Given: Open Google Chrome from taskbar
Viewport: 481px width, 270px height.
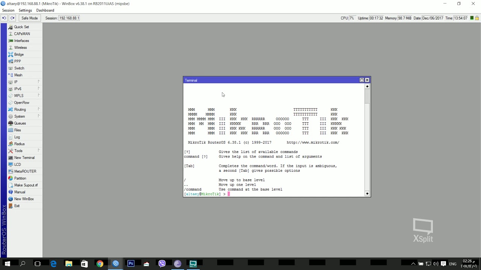Looking at the screenshot, I should (100, 264).
